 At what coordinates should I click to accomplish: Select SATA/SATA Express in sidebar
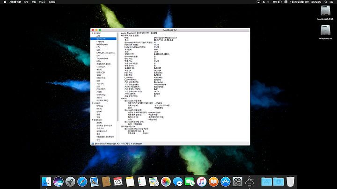(x=105, y=53)
